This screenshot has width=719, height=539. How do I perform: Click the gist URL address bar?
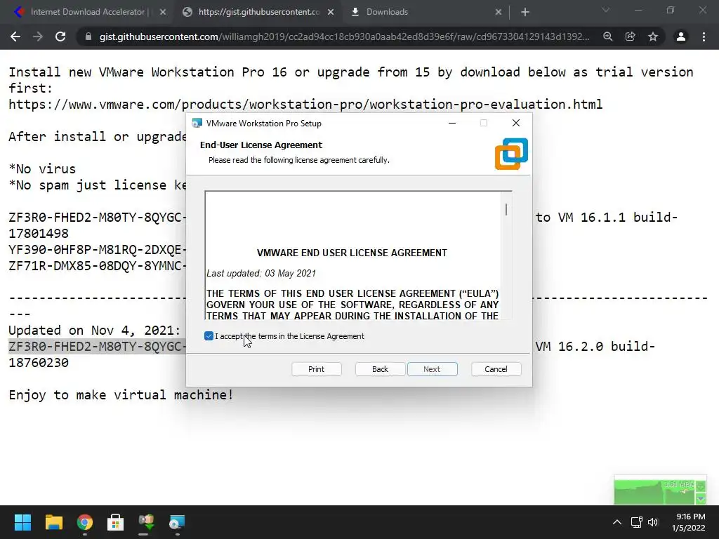[x=344, y=36]
